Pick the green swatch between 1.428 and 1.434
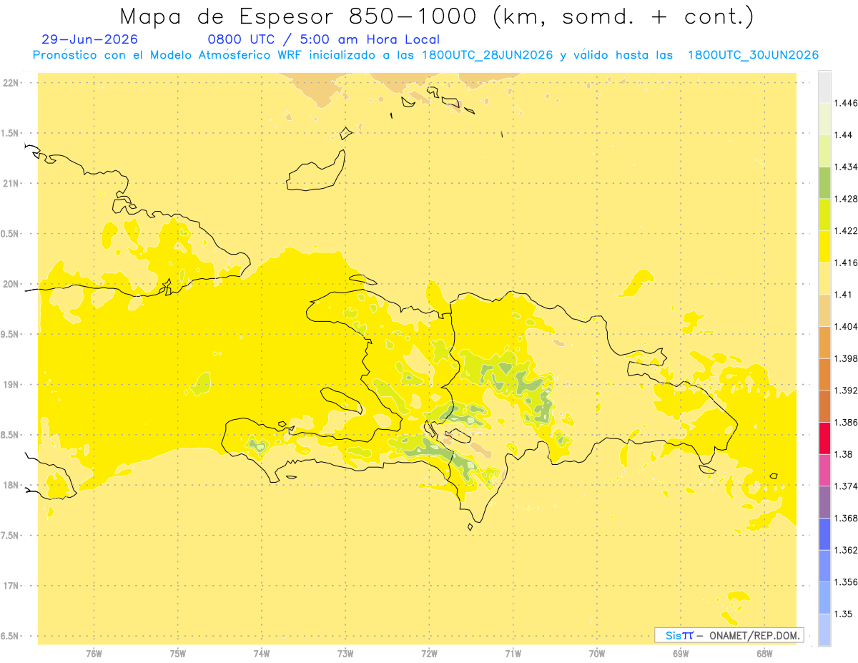This screenshot has width=858, height=663. (824, 183)
